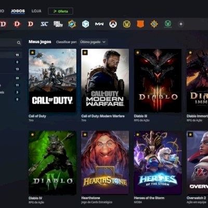
Task: Click the Diablo Immortal title text
Action: click(x=197, y=116)
